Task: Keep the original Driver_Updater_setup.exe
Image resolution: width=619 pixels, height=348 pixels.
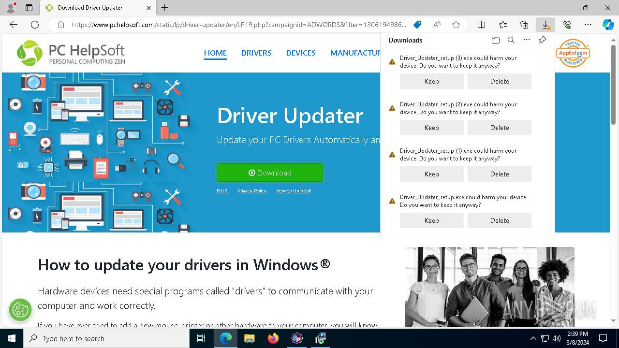Action: pos(432,220)
